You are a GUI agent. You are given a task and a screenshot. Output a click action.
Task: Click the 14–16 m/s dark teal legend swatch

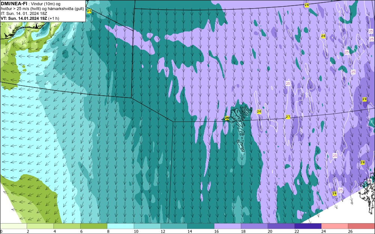[x=201, y=226]
